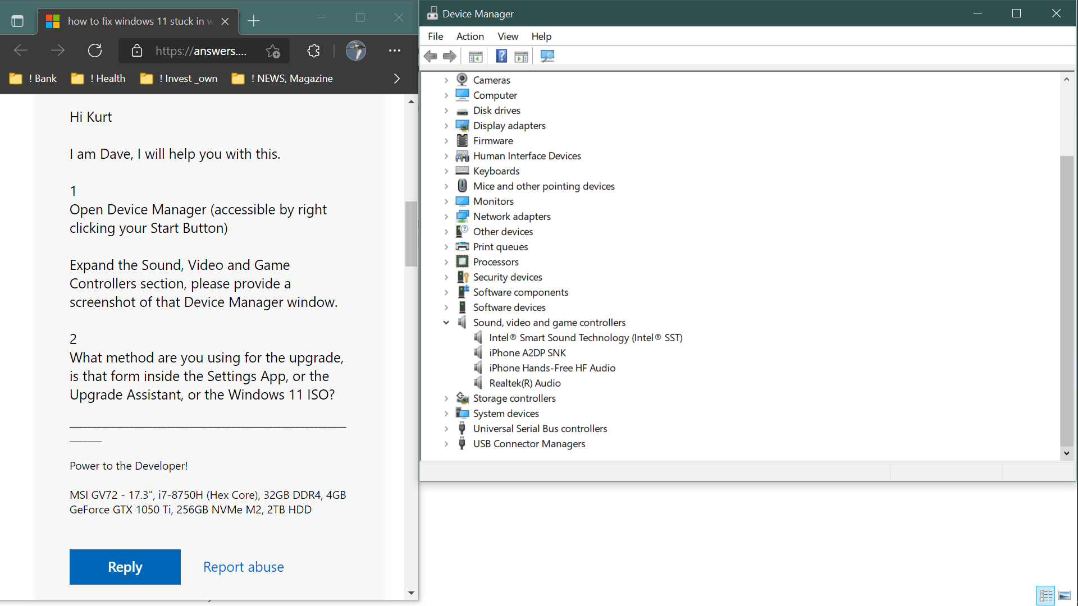Expand the Network adapters section

(x=446, y=216)
